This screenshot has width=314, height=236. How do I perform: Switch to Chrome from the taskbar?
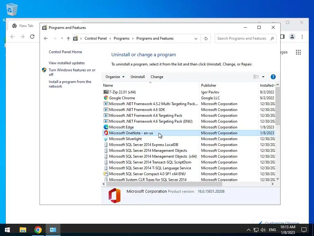pyautogui.click(x=38, y=230)
